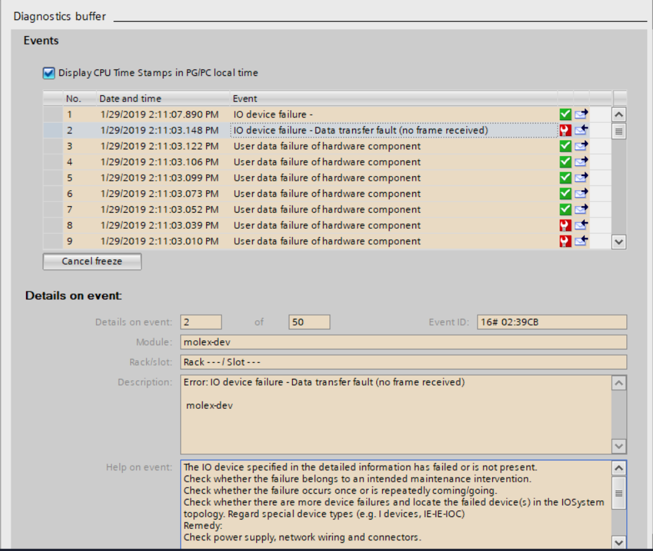Screen dimensions: 653x551
Task: Click green check status icon in event row 6
Action: (x=565, y=193)
